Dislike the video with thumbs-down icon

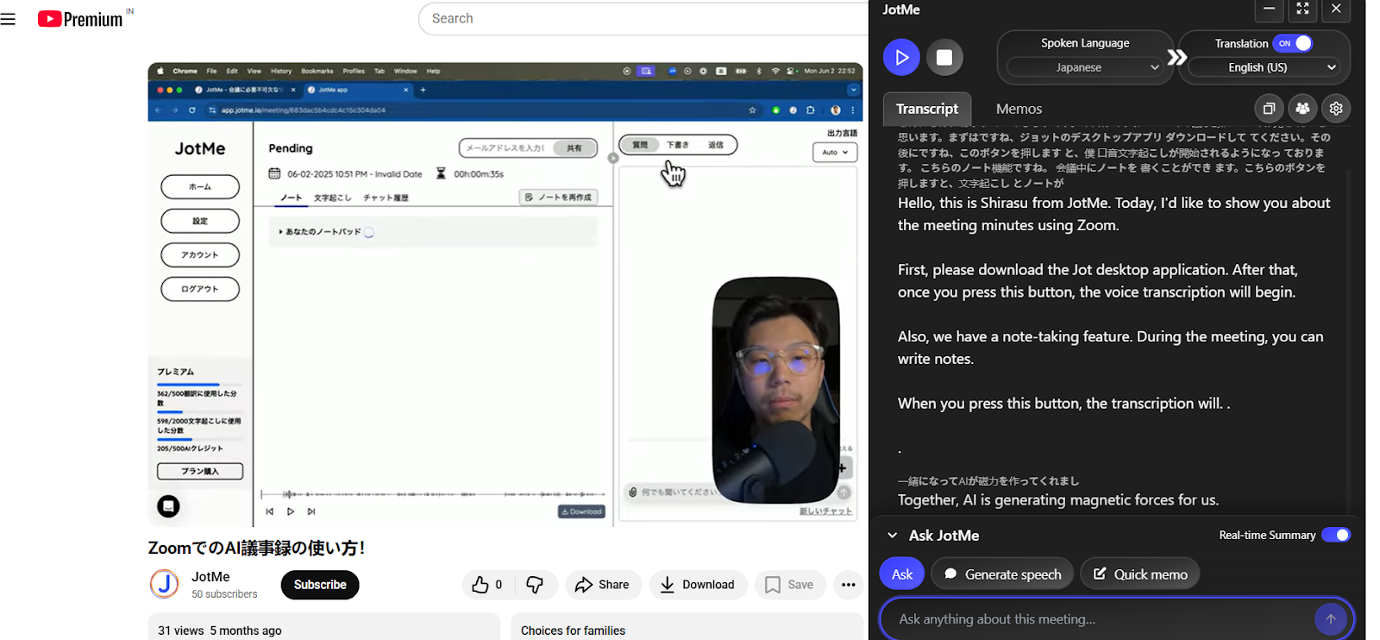tap(535, 585)
